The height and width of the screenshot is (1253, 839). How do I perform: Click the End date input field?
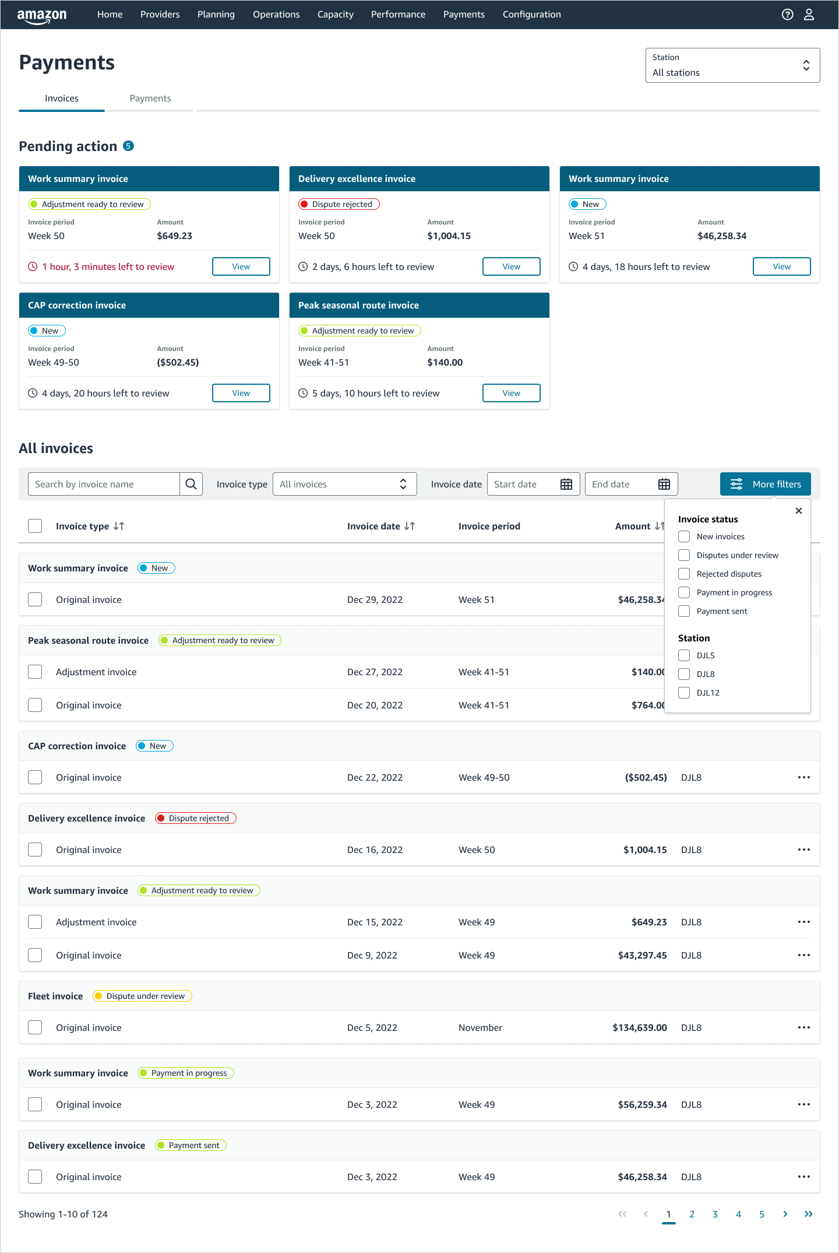pyautogui.click(x=632, y=484)
